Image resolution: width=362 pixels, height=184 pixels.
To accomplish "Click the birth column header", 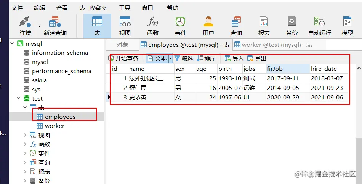I will pos(229,69).
